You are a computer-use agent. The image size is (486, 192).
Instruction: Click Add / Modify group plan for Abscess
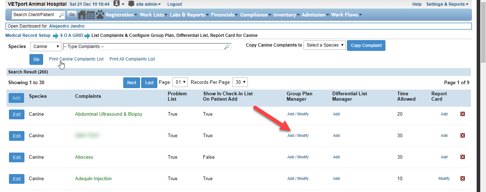tap(298, 157)
